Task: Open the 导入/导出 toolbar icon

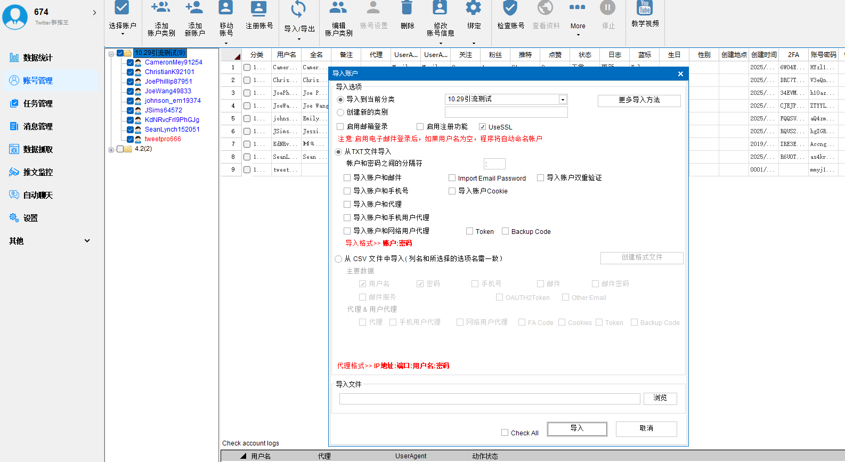Action: coord(298,9)
